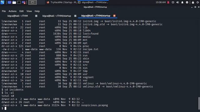This screenshot has width=200, height=112.
Task: Click the srv directory name
Action: (x=85, y=65)
